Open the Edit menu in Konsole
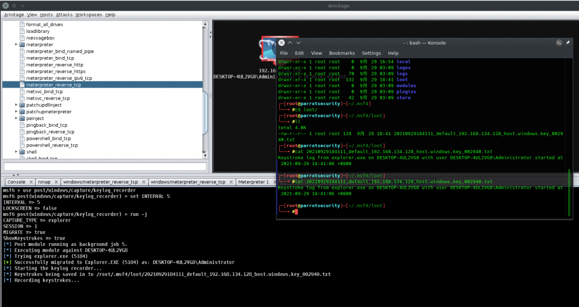Image resolution: width=579 pixels, height=307 pixels. 300,53
